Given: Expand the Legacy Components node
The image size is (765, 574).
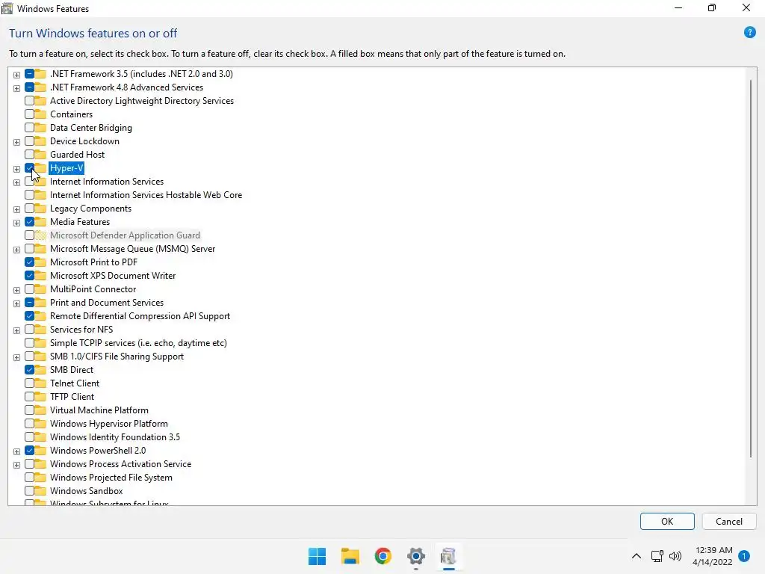Looking at the screenshot, I should point(16,209).
